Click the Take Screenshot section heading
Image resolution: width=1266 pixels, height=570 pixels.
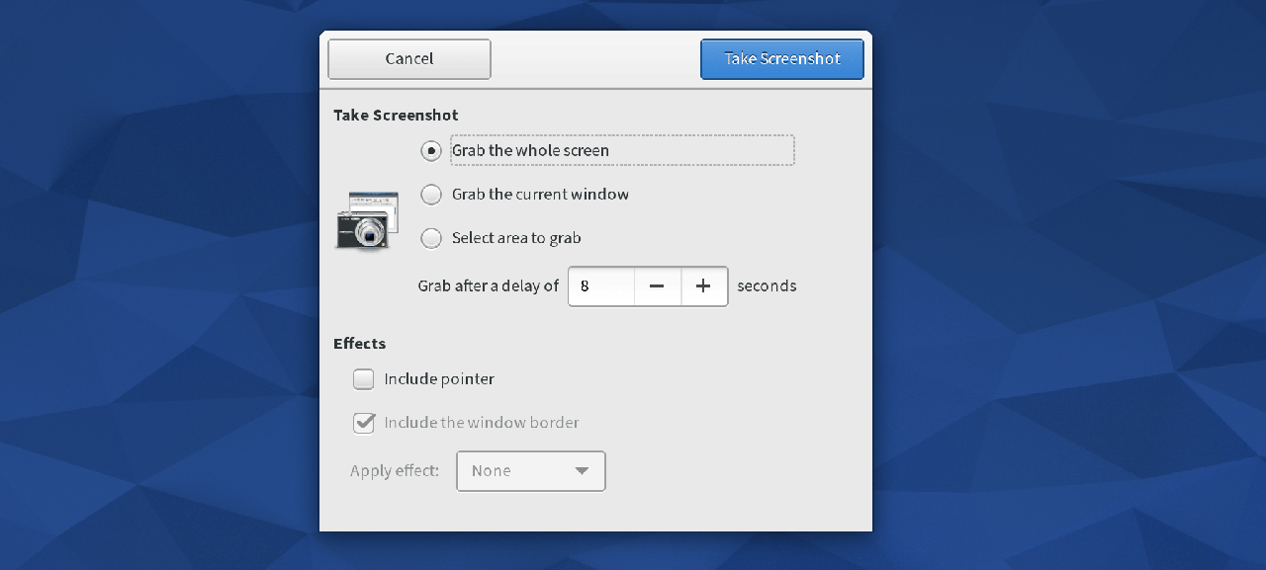(x=396, y=116)
